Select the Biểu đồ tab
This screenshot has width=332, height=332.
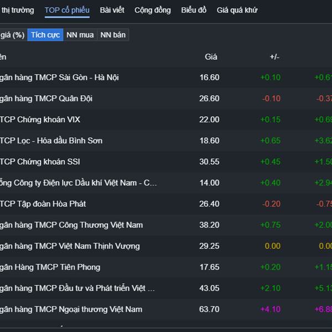tap(194, 10)
